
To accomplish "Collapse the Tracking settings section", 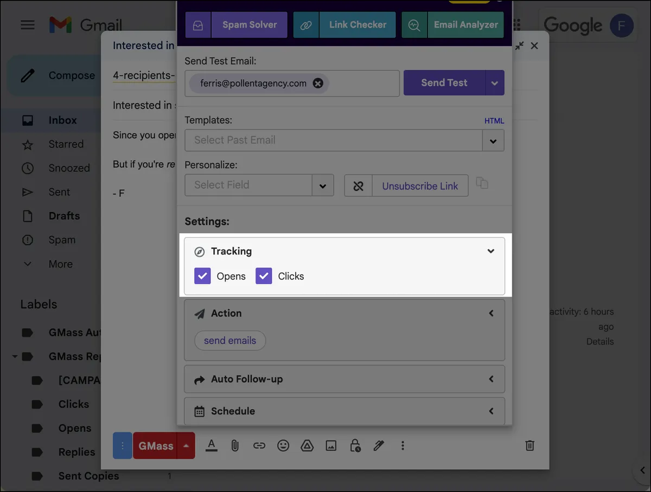I will 491,251.
